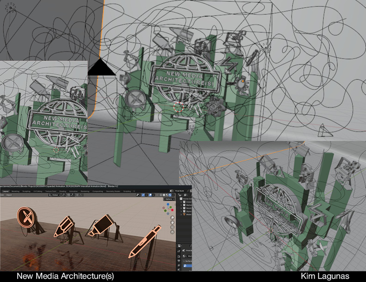This screenshot has height=282, width=366.
Task: Open the Add menu in viewport header
Action: pos(2,195)
